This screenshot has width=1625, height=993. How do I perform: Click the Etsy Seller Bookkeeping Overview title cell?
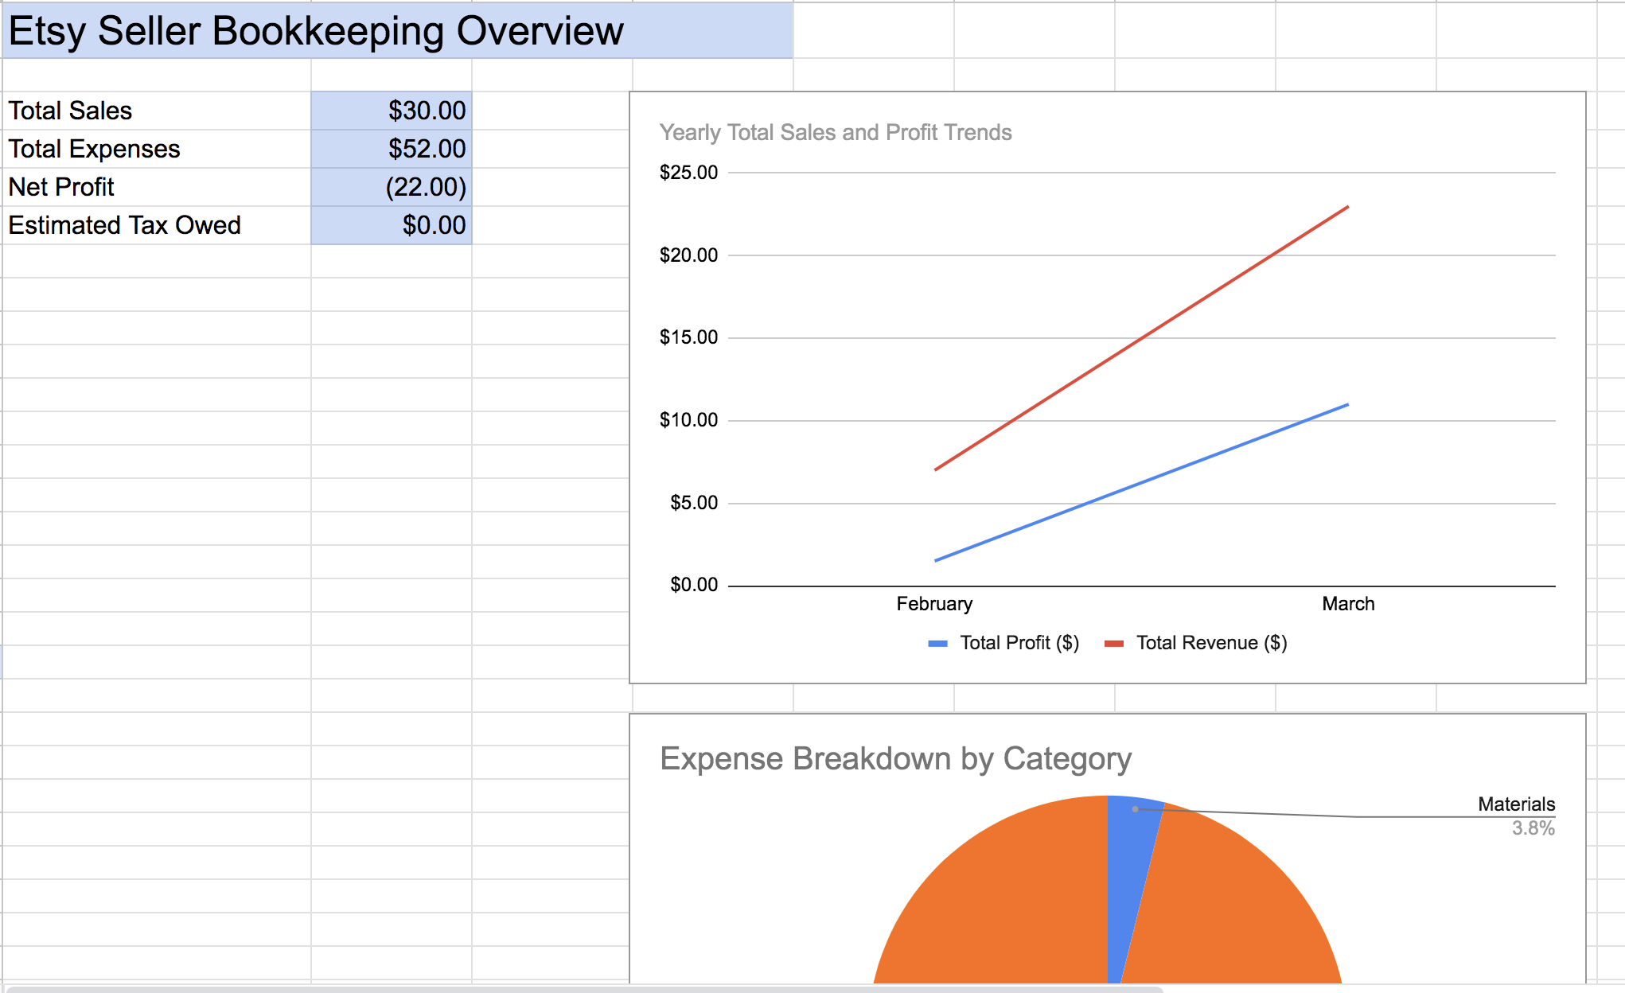click(x=316, y=32)
